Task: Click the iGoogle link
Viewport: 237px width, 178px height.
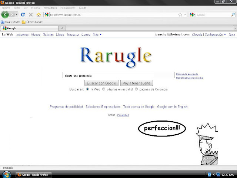Action: point(197,34)
